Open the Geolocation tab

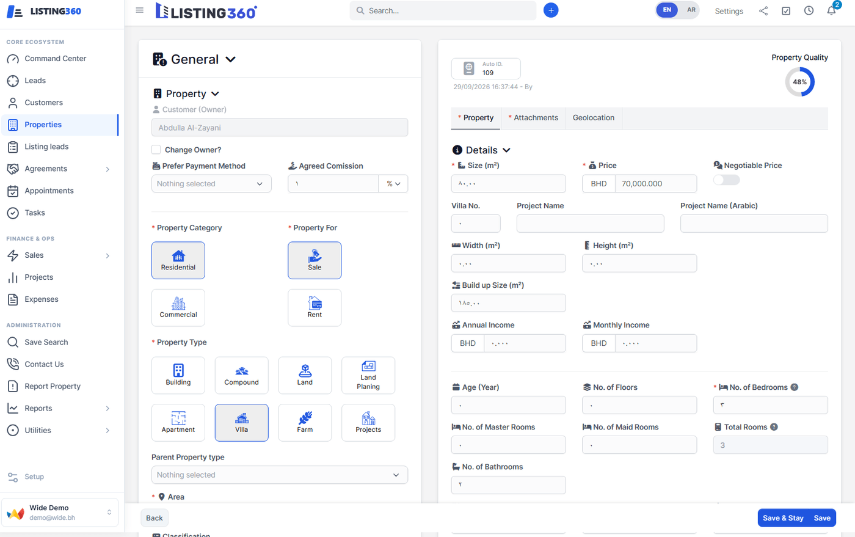point(594,118)
